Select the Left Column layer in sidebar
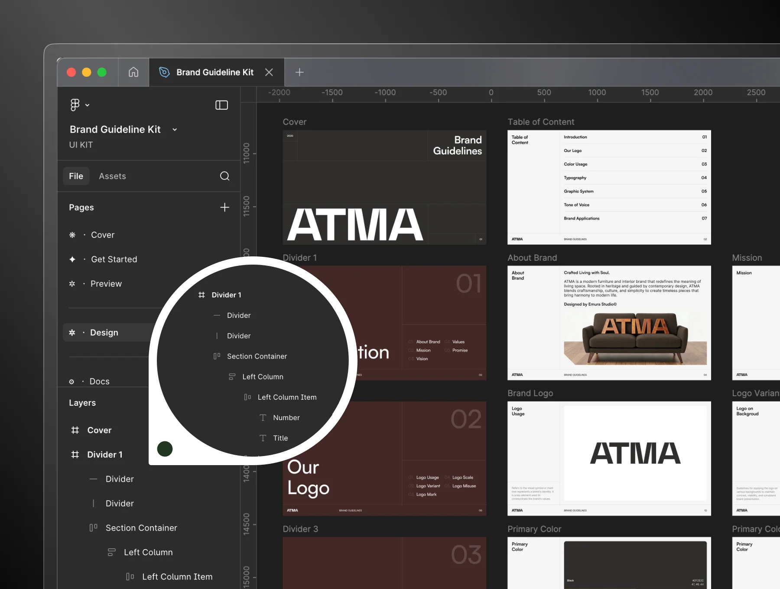The width and height of the screenshot is (780, 589). coord(148,552)
